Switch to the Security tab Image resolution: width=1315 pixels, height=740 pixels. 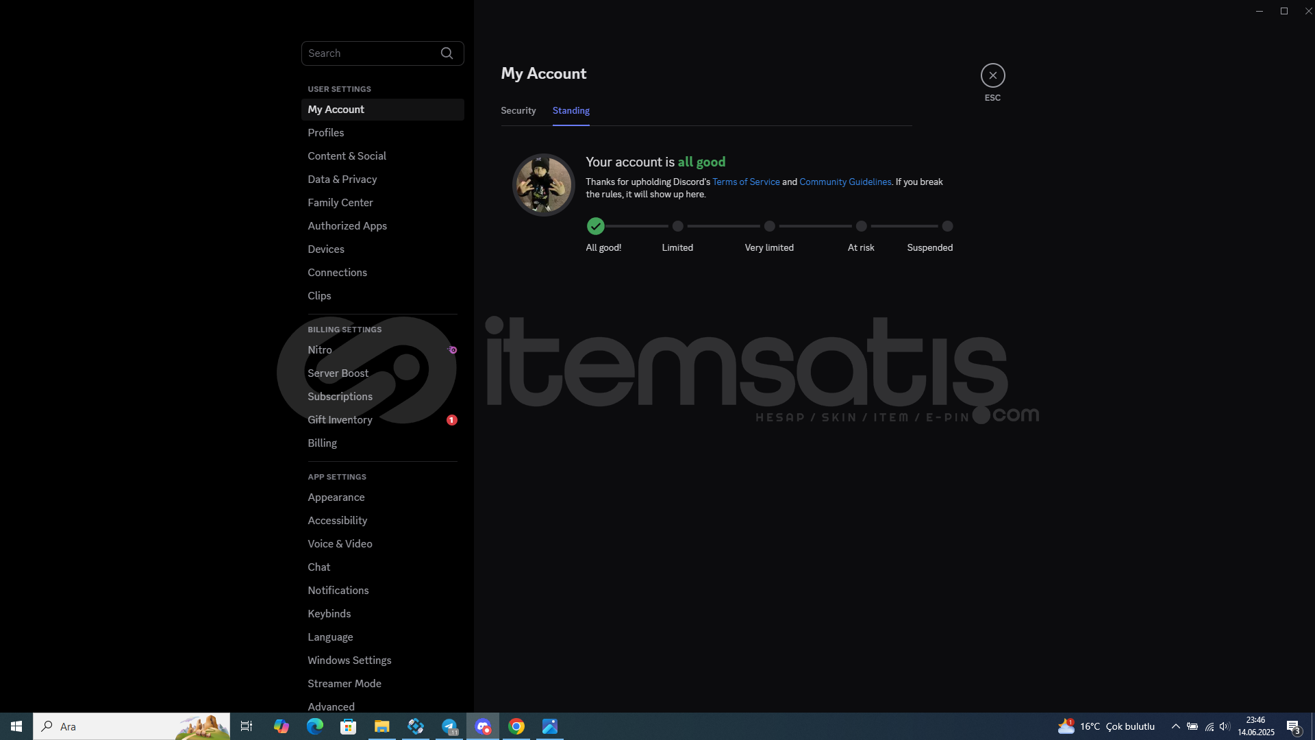[x=518, y=111]
